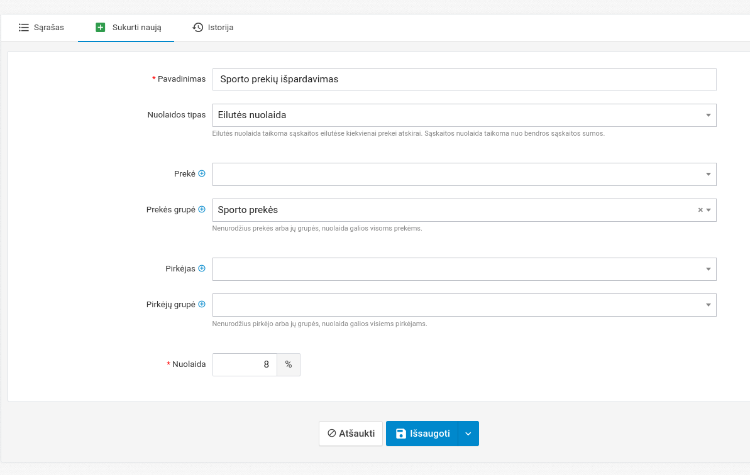The width and height of the screenshot is (750, 475).
Task: Clear the Sporto prekės selection with x
Action: click(700, 210)
